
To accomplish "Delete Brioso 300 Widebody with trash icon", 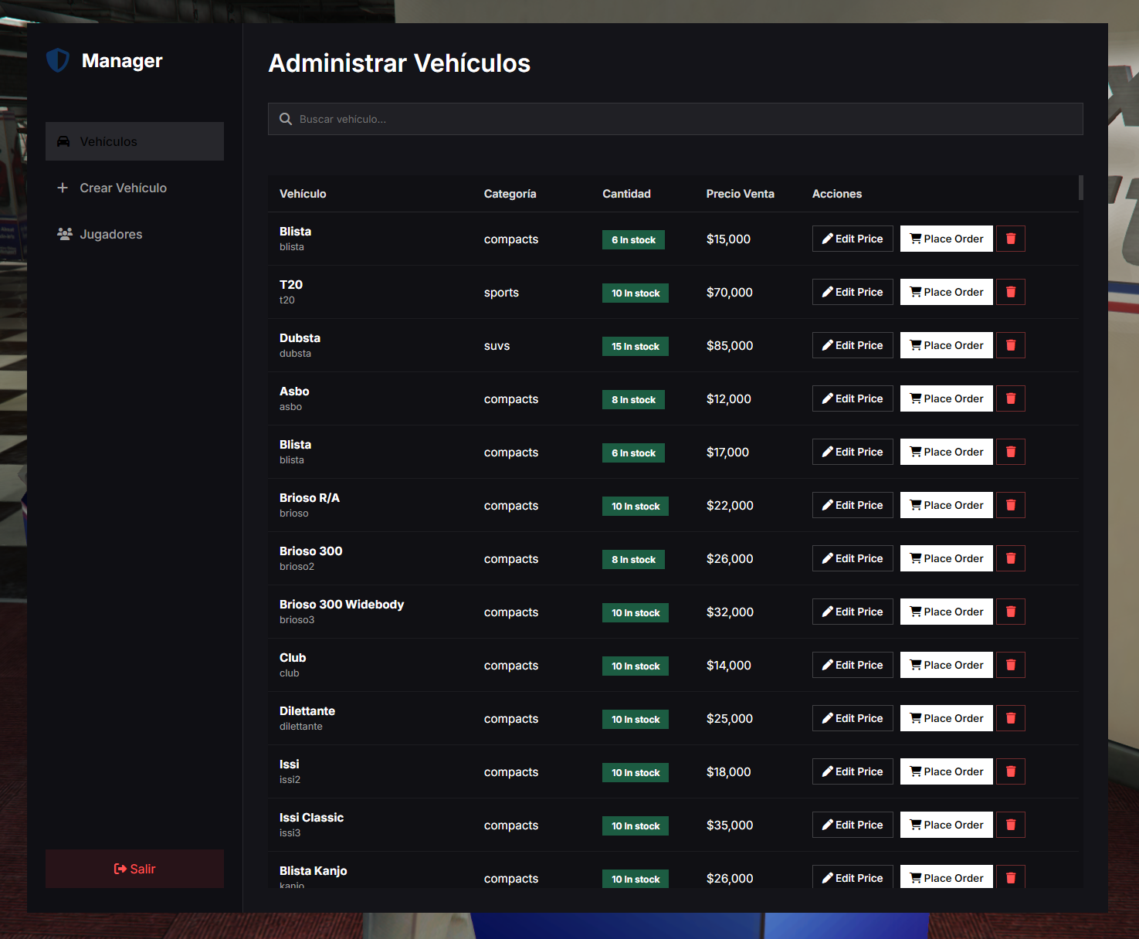I will pyautogui.click(x=1011, y=612).
